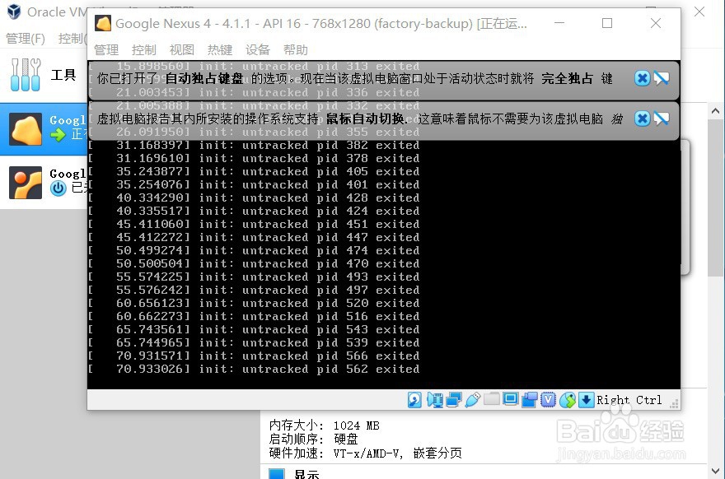Click the USB devices status icon
This screenshot has height=479, width=725.
point(473,399)
